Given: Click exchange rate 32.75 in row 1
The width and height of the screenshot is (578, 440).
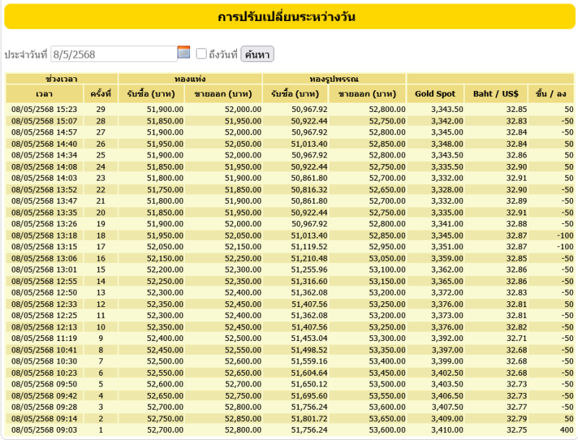Looking at the screenshot, I should coord(517,430).
